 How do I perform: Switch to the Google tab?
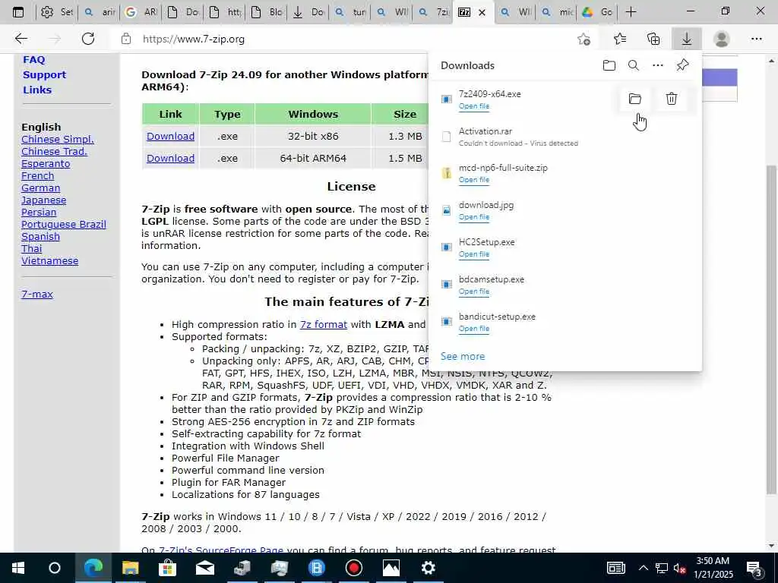pyautogui.click(x=141, y=12)
